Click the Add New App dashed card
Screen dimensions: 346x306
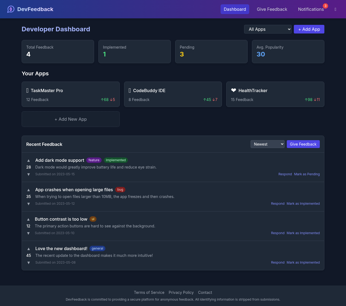tap(71, 119)
